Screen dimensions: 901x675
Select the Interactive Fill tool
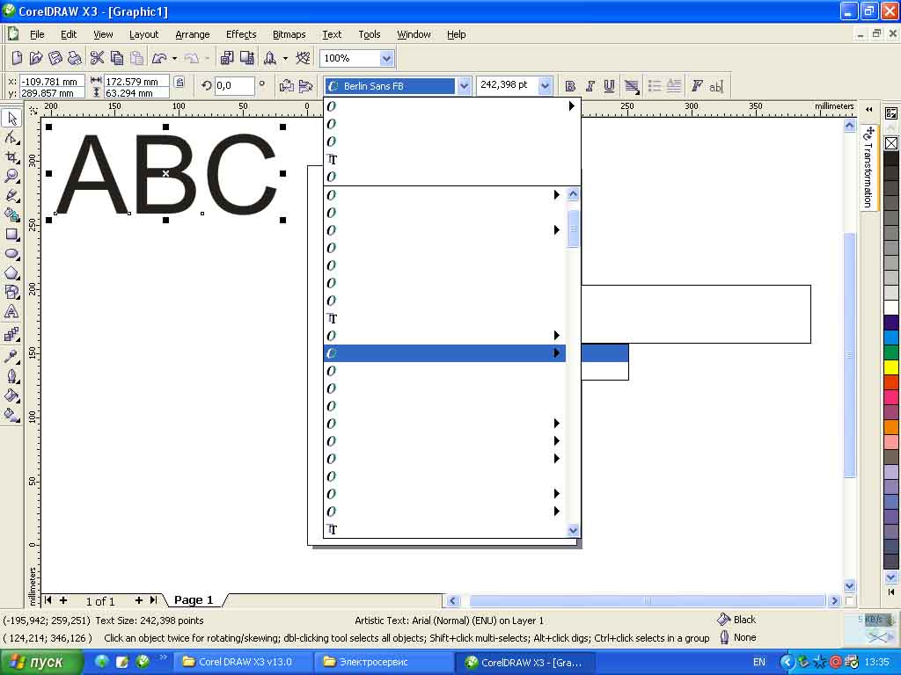pyautogui.click(x=11, y=415)
